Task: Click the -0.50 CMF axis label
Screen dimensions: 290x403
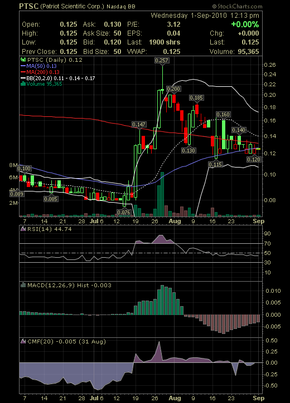Action: point(270,386)
